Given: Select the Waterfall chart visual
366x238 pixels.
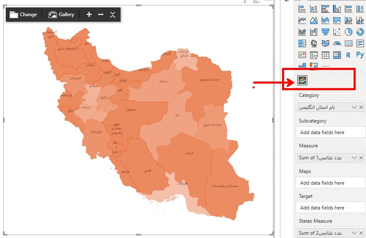Looking at the screenshot, I should (314, 32).
